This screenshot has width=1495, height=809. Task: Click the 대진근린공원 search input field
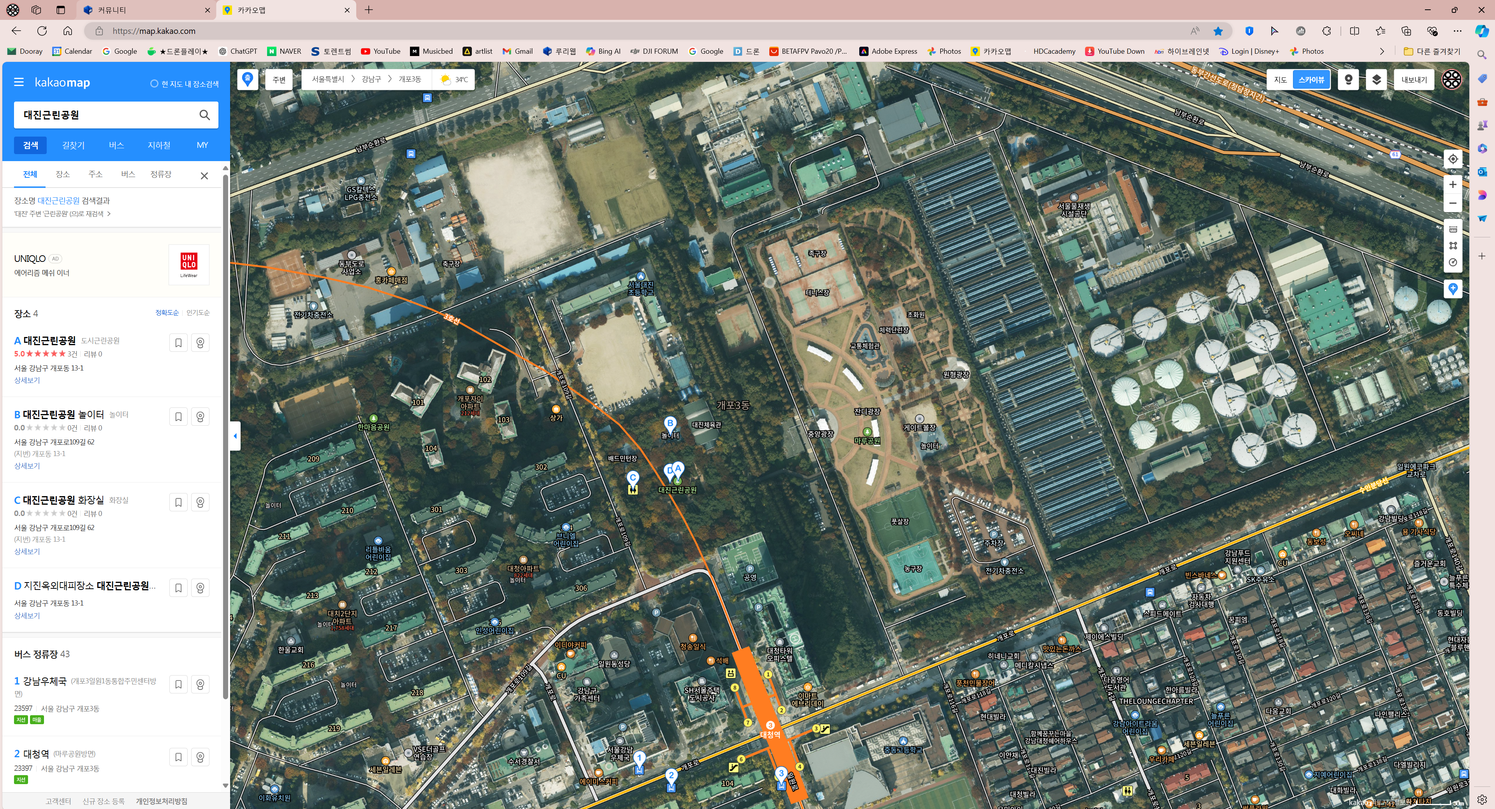104,115
